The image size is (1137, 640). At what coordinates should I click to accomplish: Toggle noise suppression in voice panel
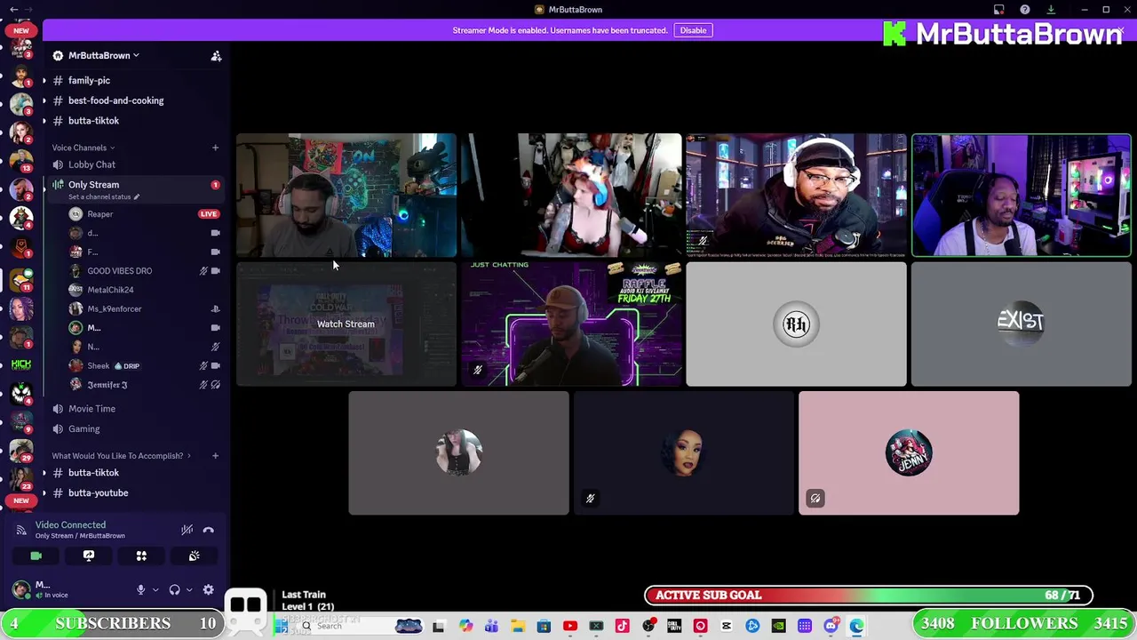(187, 530)
